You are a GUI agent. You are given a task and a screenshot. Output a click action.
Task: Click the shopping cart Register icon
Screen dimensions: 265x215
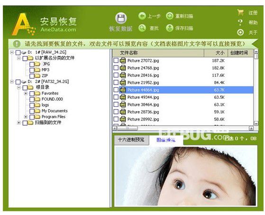click(240, 12)
